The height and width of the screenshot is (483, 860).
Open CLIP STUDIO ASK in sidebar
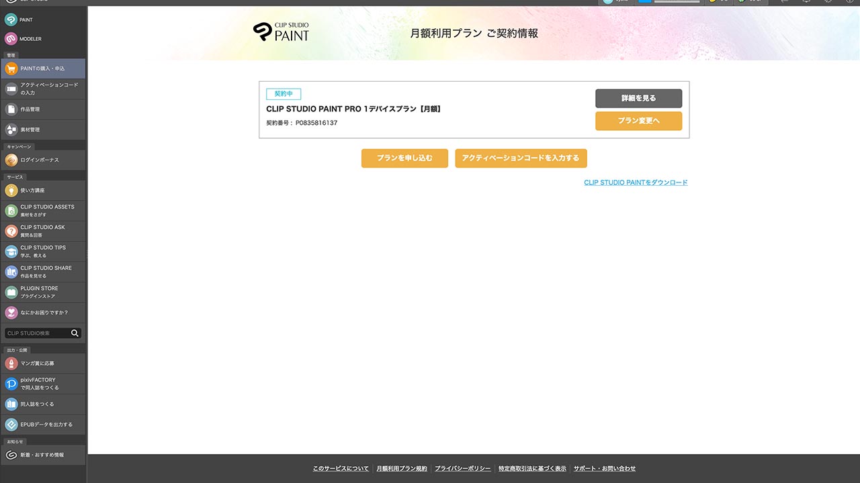43,231
